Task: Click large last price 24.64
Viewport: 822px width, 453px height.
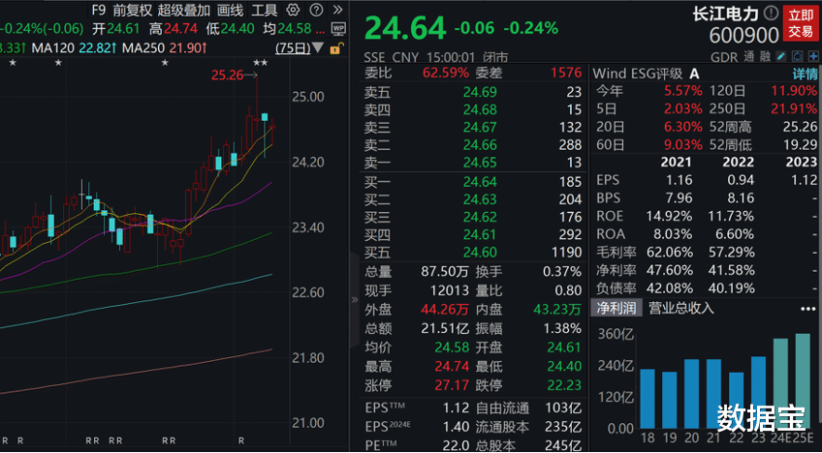Action: point(405,28)
